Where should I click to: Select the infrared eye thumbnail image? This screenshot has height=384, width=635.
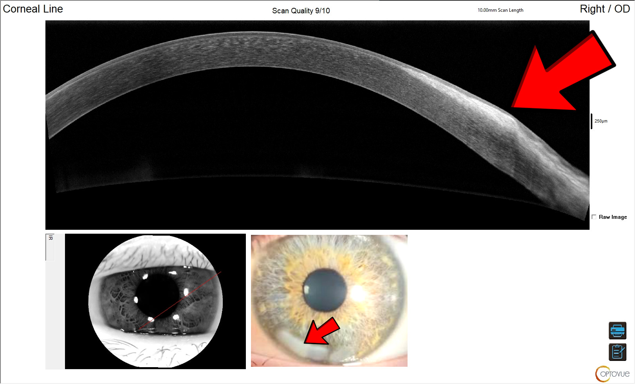tap(155, 301)
